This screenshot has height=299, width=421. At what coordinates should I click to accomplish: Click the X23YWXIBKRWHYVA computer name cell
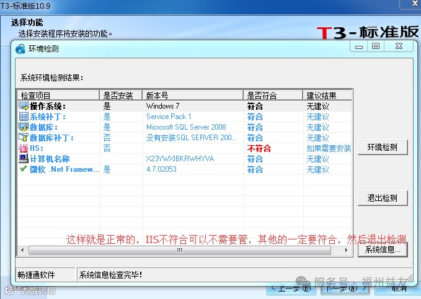coord(180,159)
